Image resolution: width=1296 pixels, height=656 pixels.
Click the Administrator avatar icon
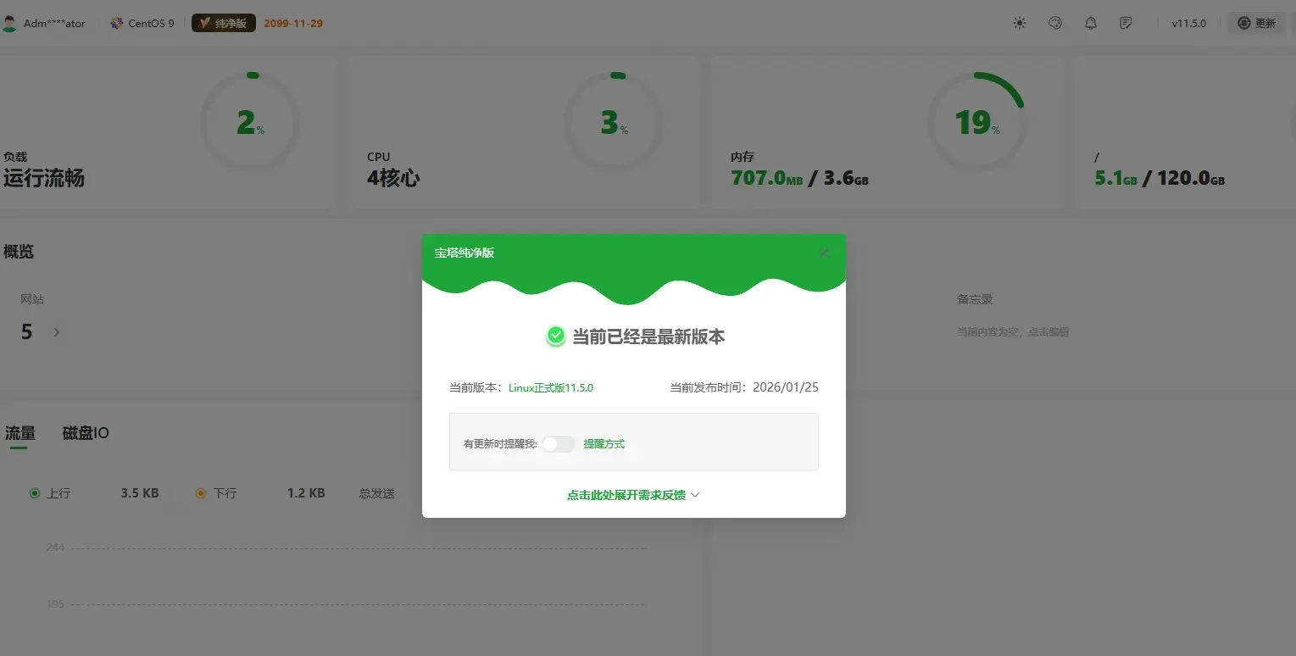point(11,22)
